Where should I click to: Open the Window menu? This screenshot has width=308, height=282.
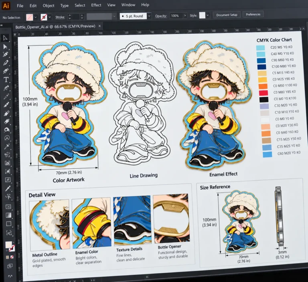[x=128, y=5]
